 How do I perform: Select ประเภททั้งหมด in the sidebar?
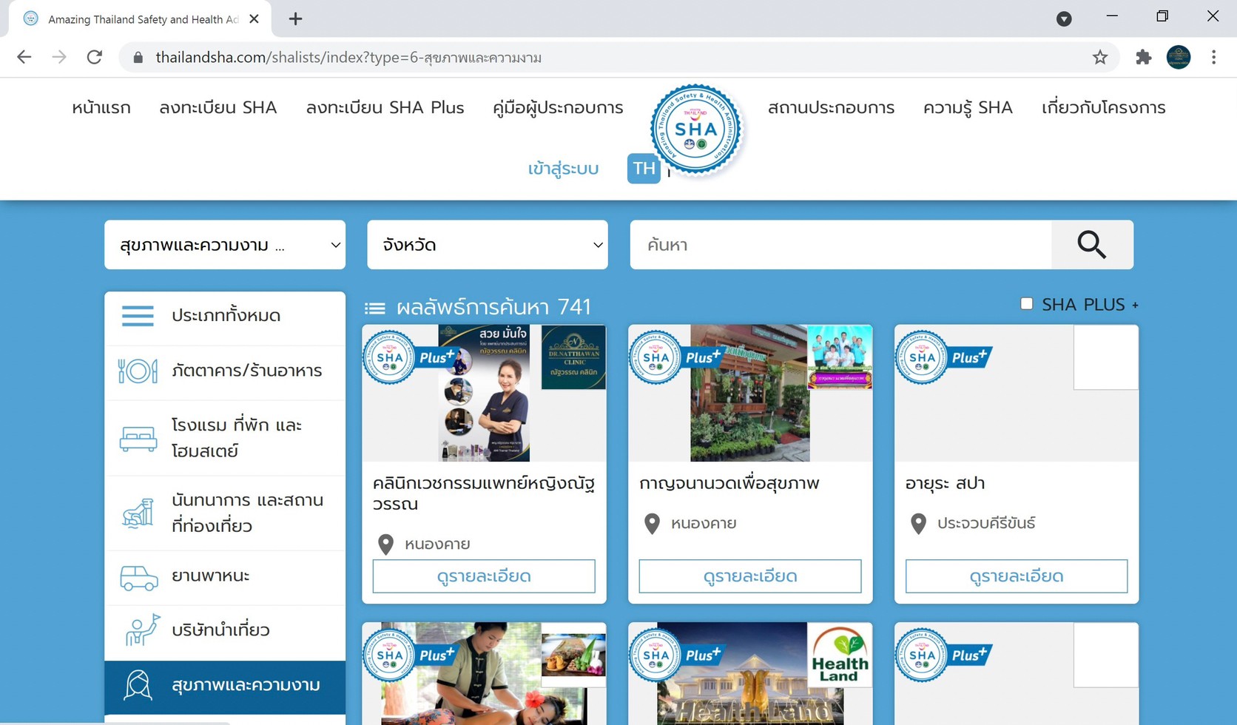225,316
